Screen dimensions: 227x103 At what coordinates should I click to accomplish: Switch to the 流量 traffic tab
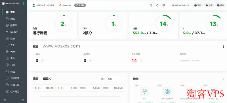36,79
